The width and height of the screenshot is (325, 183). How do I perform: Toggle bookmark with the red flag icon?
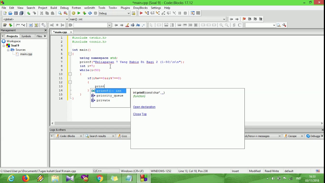(x=244, y=19)
